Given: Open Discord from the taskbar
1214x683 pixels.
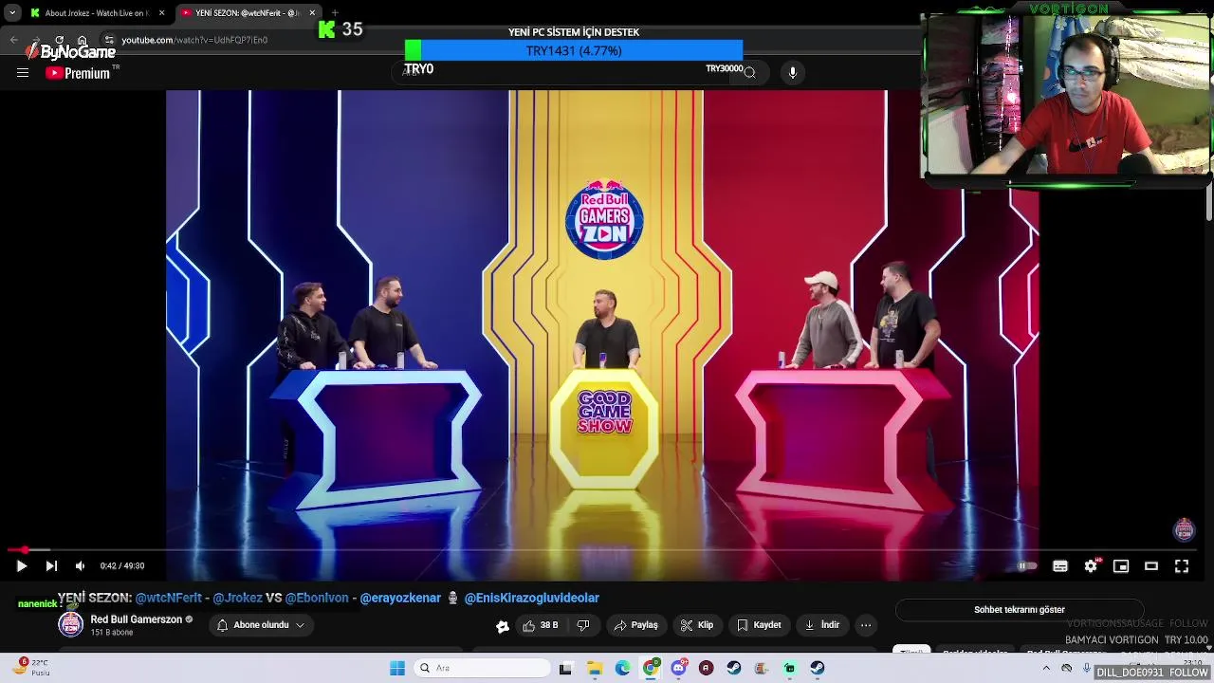Looking at the screenshot, I should pos(678,668).
